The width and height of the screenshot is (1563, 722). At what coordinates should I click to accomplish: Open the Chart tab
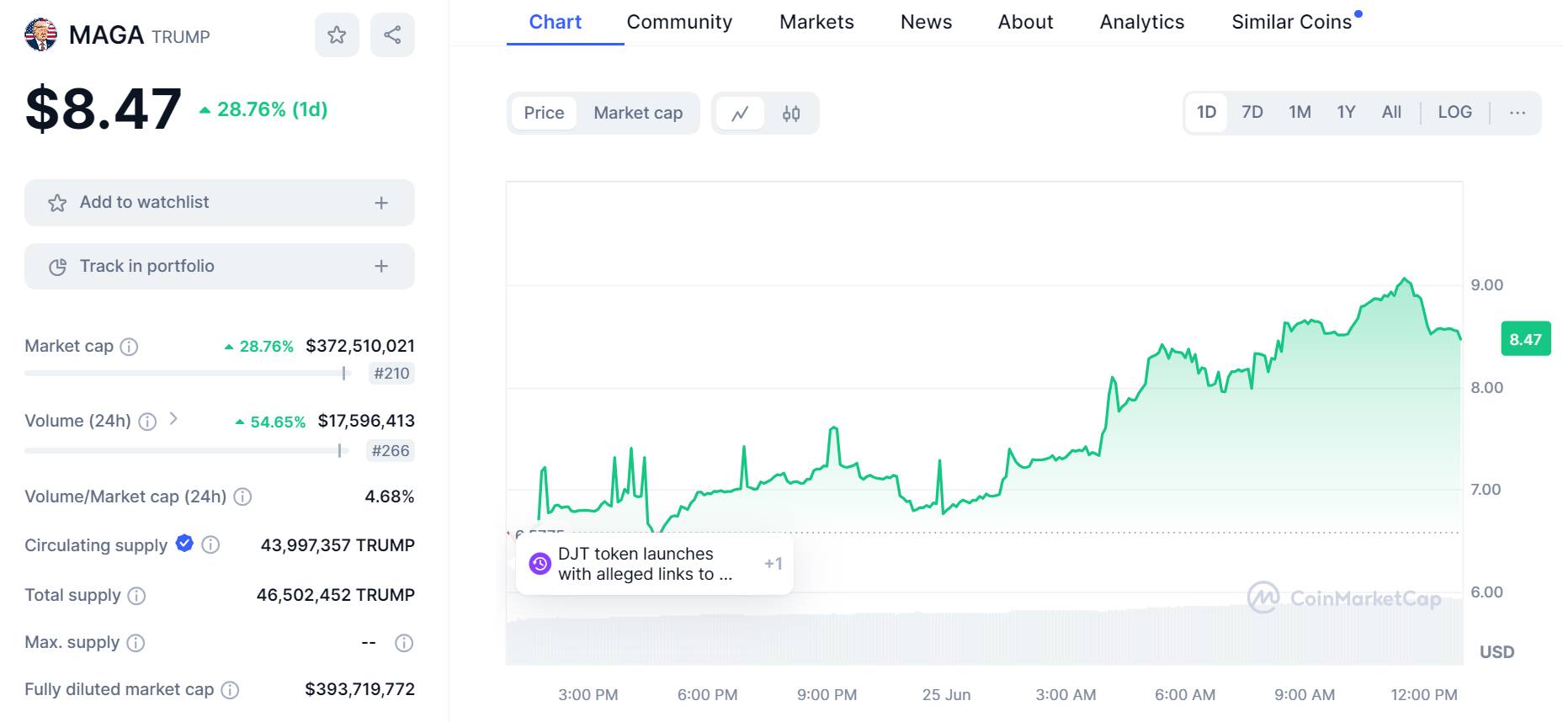556,22
